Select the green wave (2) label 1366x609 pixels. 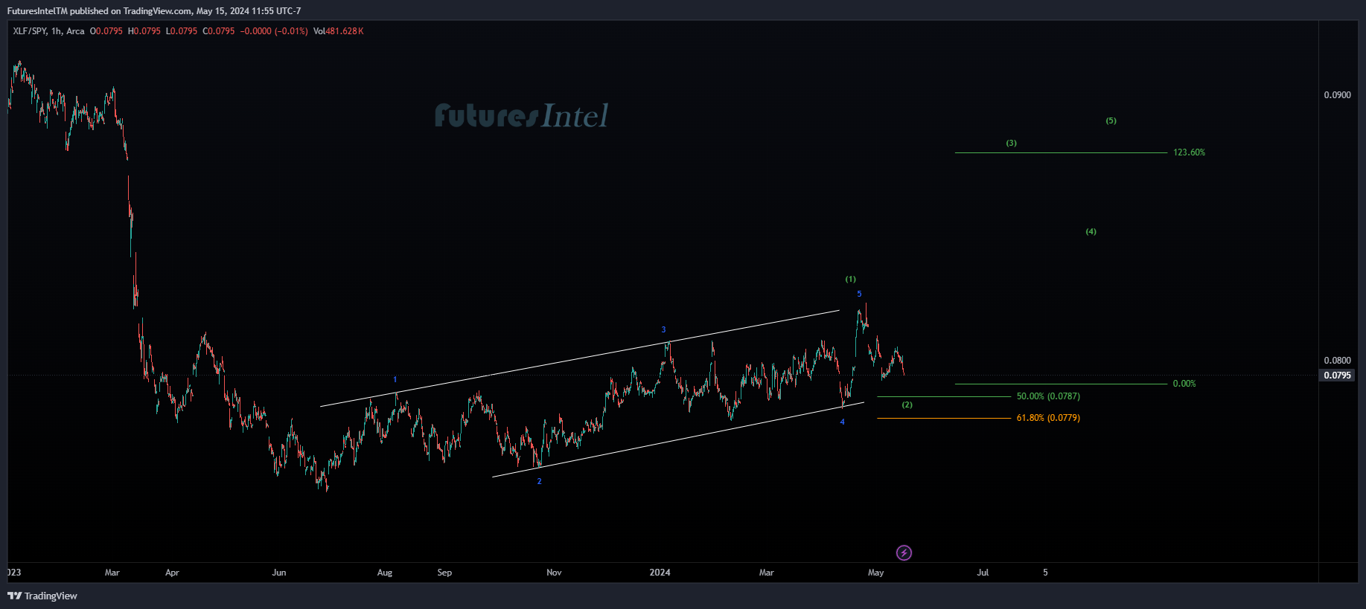point(907,405)
